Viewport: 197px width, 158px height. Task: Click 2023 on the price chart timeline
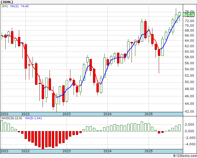67,114
